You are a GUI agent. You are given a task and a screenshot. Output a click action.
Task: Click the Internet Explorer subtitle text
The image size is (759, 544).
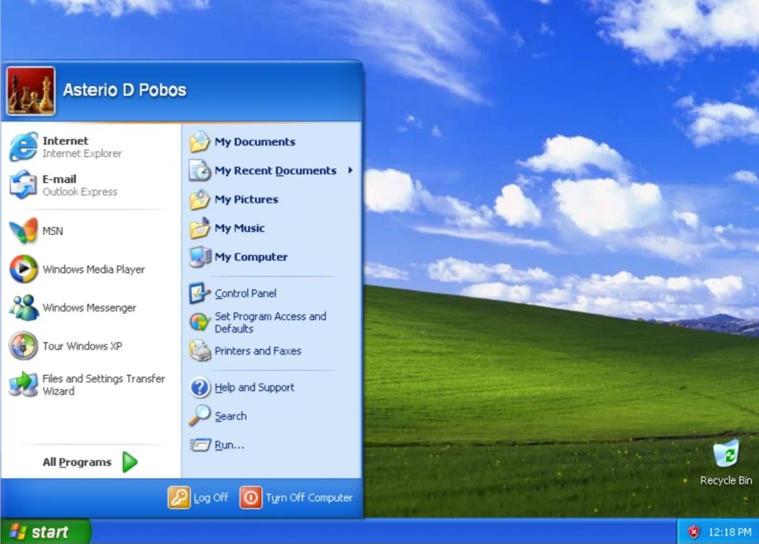click(x=82, y=153)
